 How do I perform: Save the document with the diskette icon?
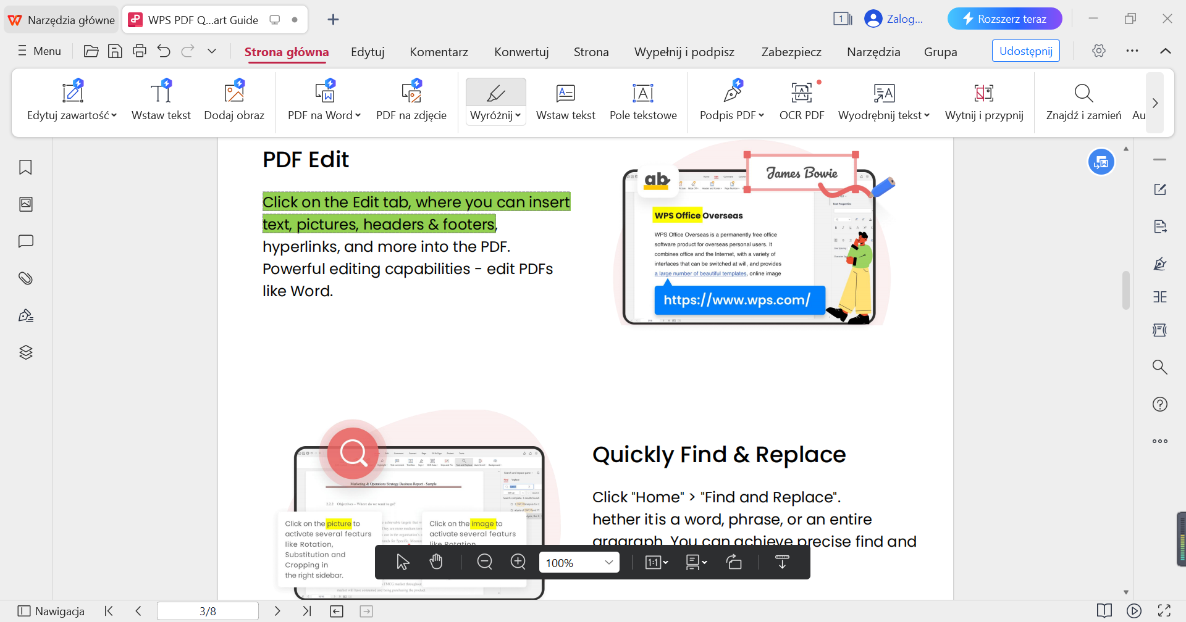click(115, 51)
